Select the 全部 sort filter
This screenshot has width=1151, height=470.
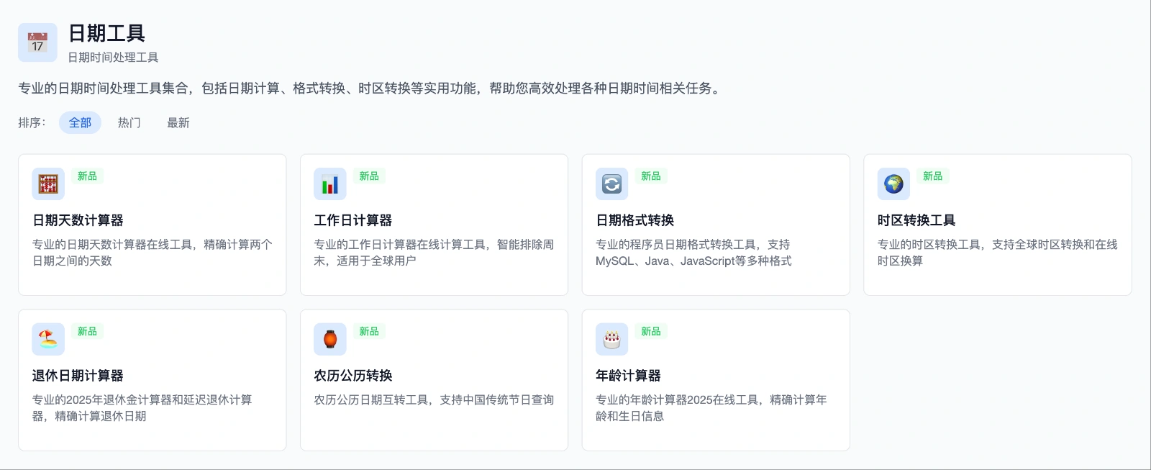click(80, 123)
